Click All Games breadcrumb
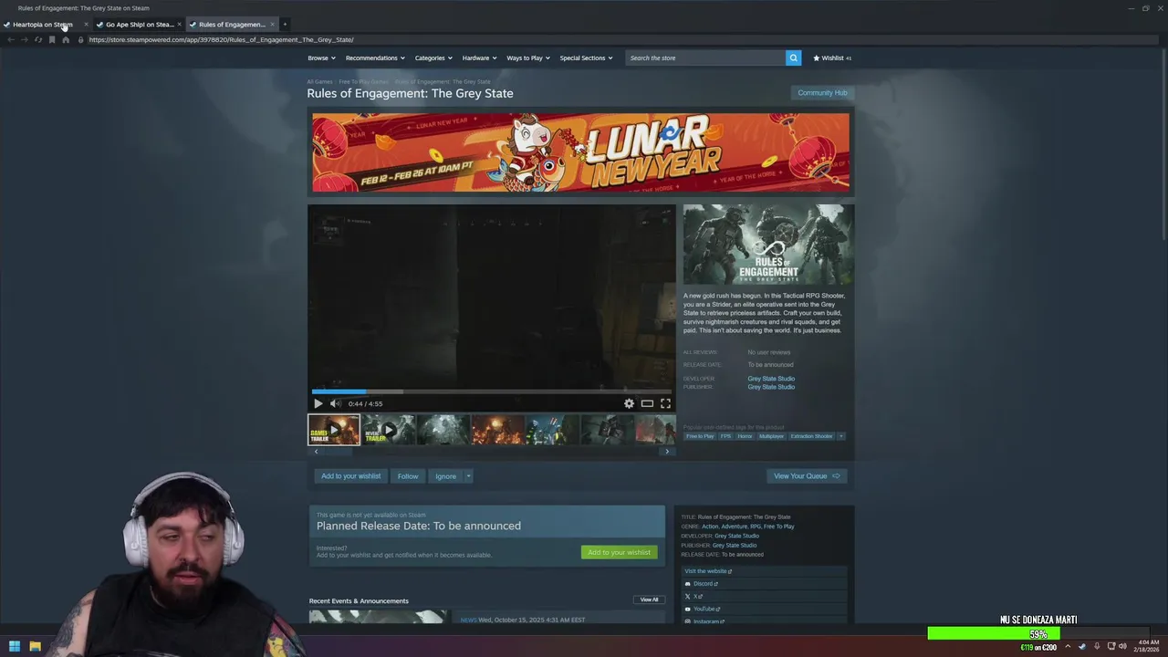Screen dimensions: 1168x657 [x=319, y=82]
